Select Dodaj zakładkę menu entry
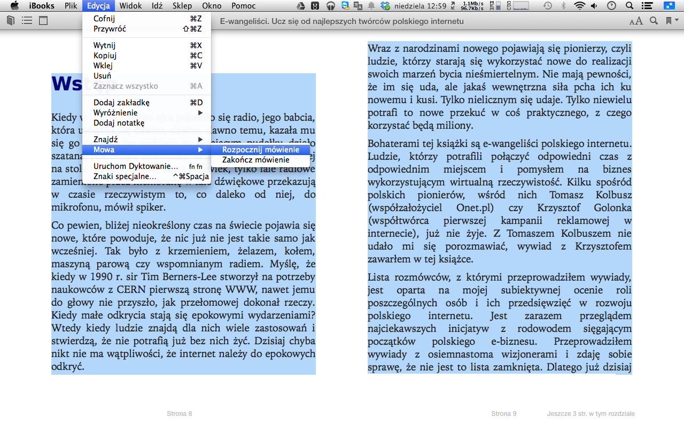Screen dimensions: 684x425 [121, 103]
